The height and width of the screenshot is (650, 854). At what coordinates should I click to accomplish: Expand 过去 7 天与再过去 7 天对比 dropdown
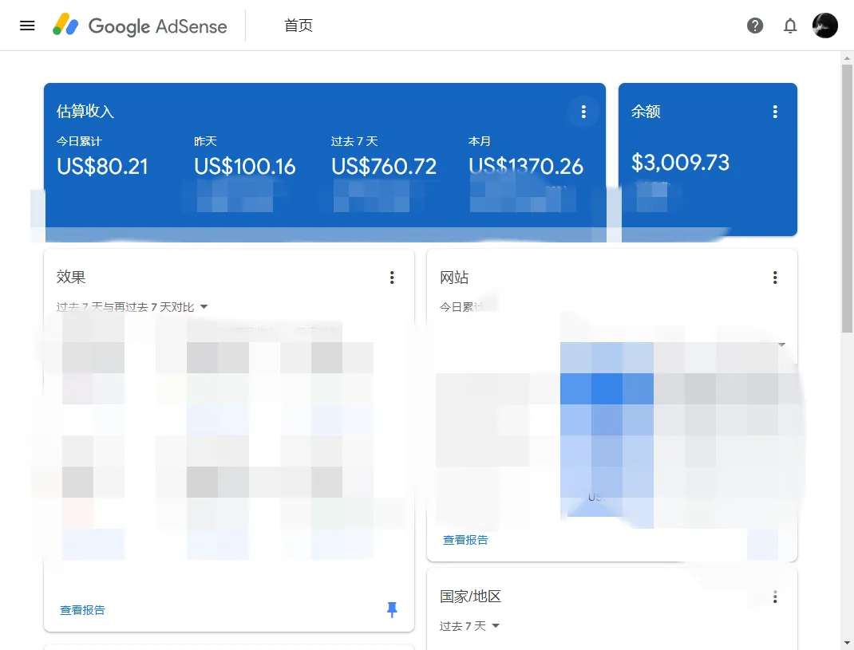pos(132,307)
